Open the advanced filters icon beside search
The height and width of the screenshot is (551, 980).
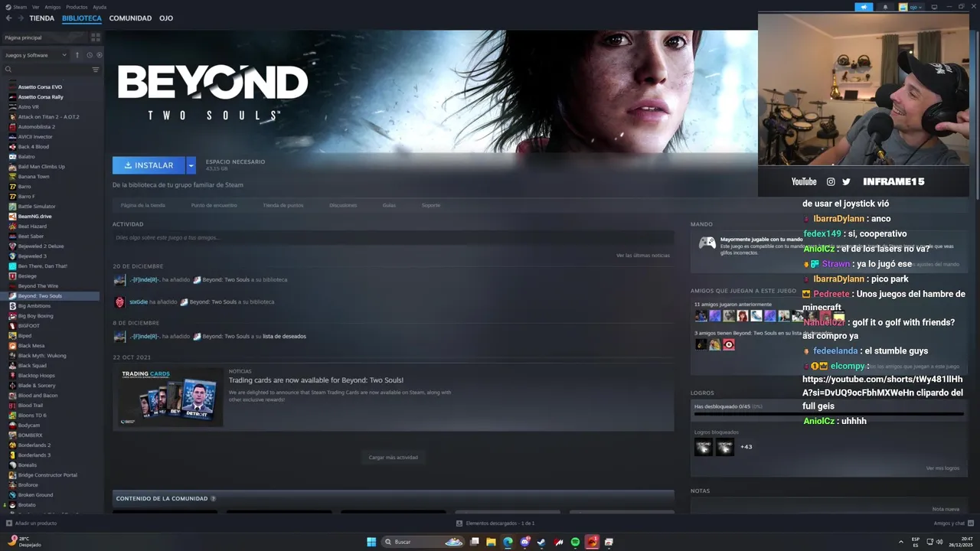tap(96, 69)
